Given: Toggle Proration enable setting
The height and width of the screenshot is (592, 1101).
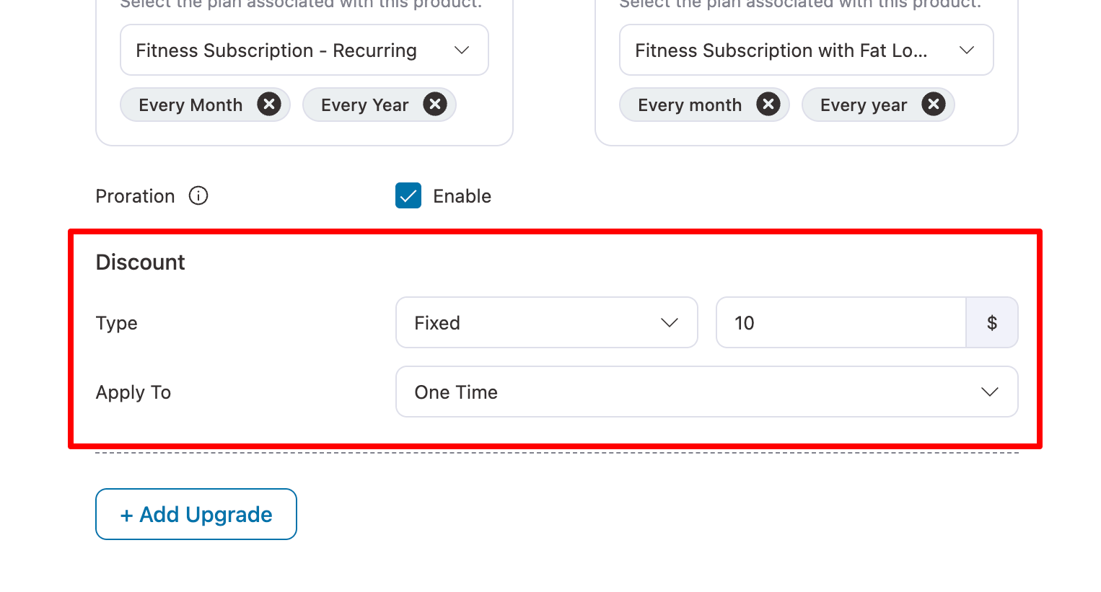Looking at the screenshot, I should [408, 195].
